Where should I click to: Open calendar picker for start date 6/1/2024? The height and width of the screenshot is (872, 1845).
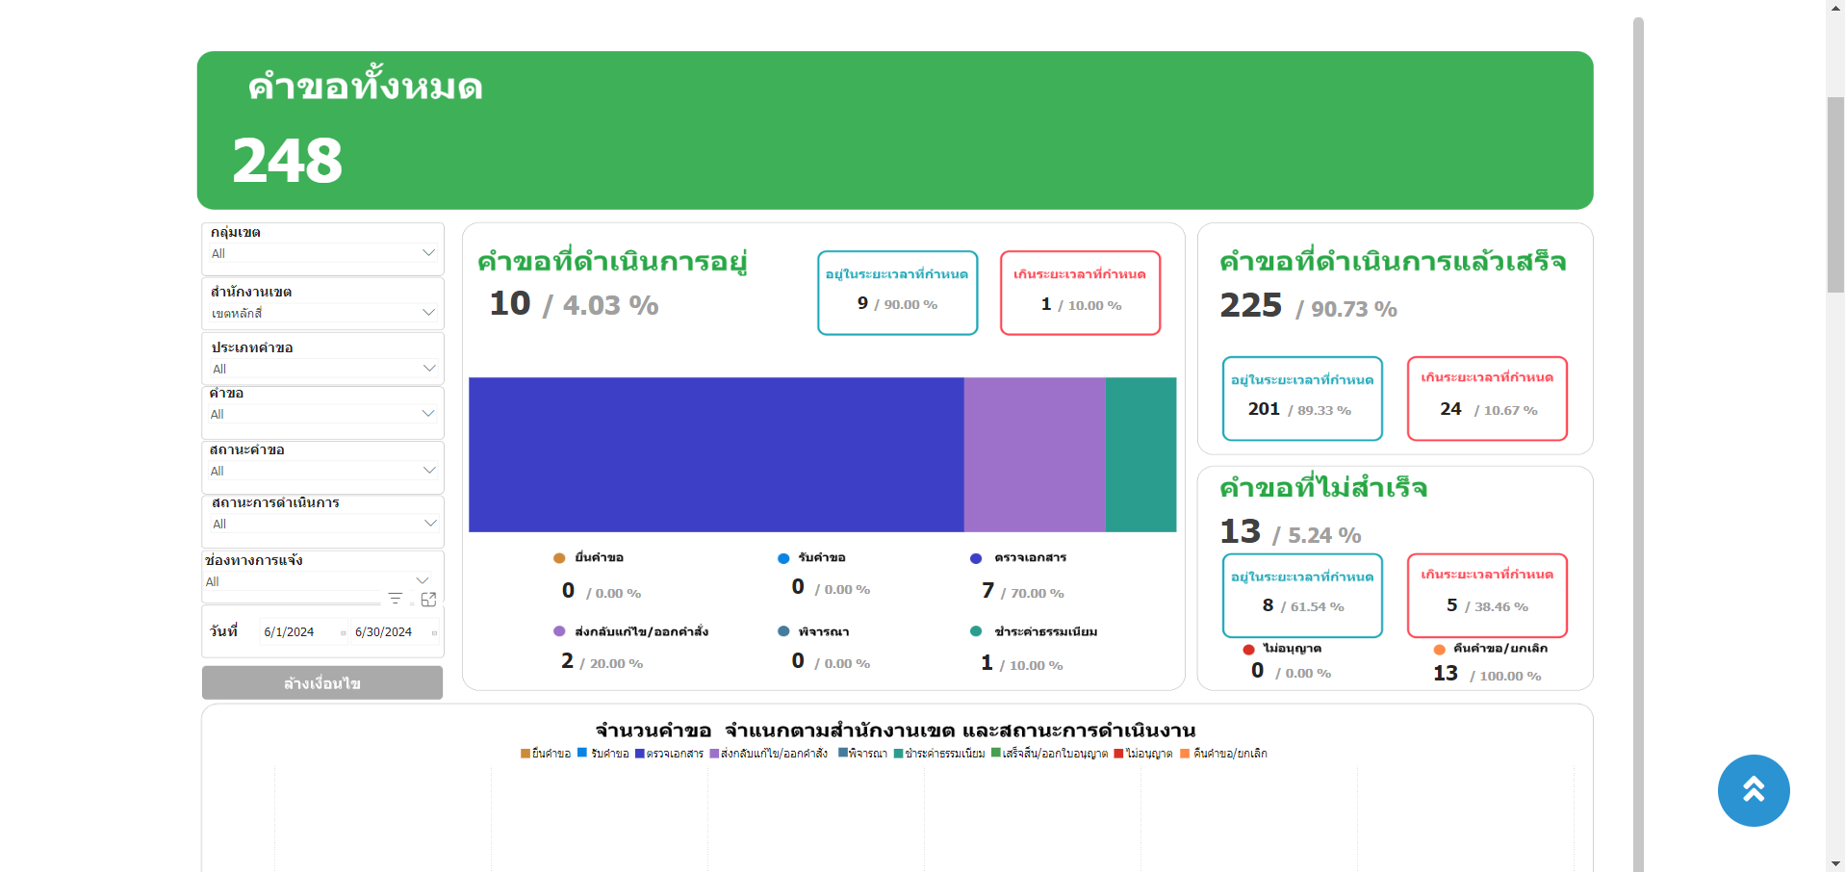(343, 632)
